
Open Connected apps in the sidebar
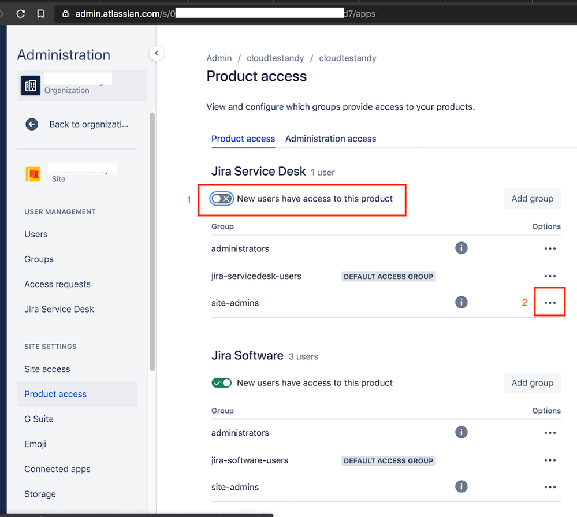57,469
